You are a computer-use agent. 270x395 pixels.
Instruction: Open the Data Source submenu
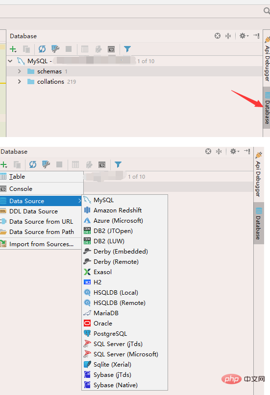[x=41, y=201]
